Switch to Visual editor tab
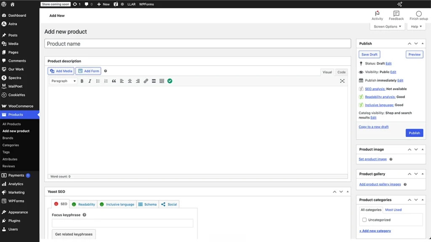Image resolution: width=431 pixels, height=242 pixels. 327,72
